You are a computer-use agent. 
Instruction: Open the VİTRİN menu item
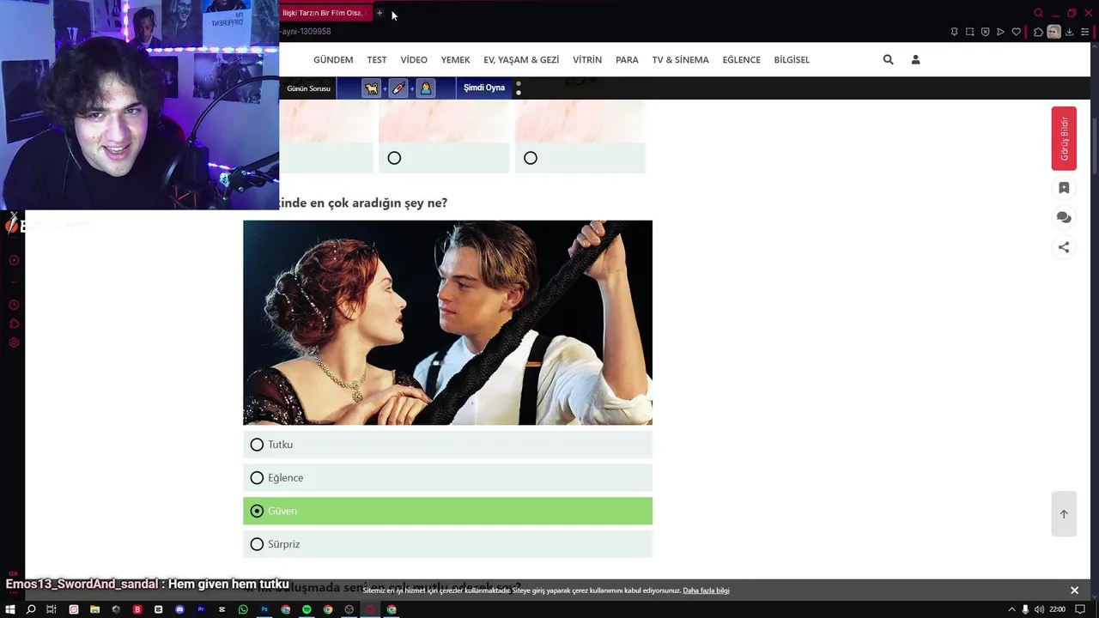(x=587, y=60)
